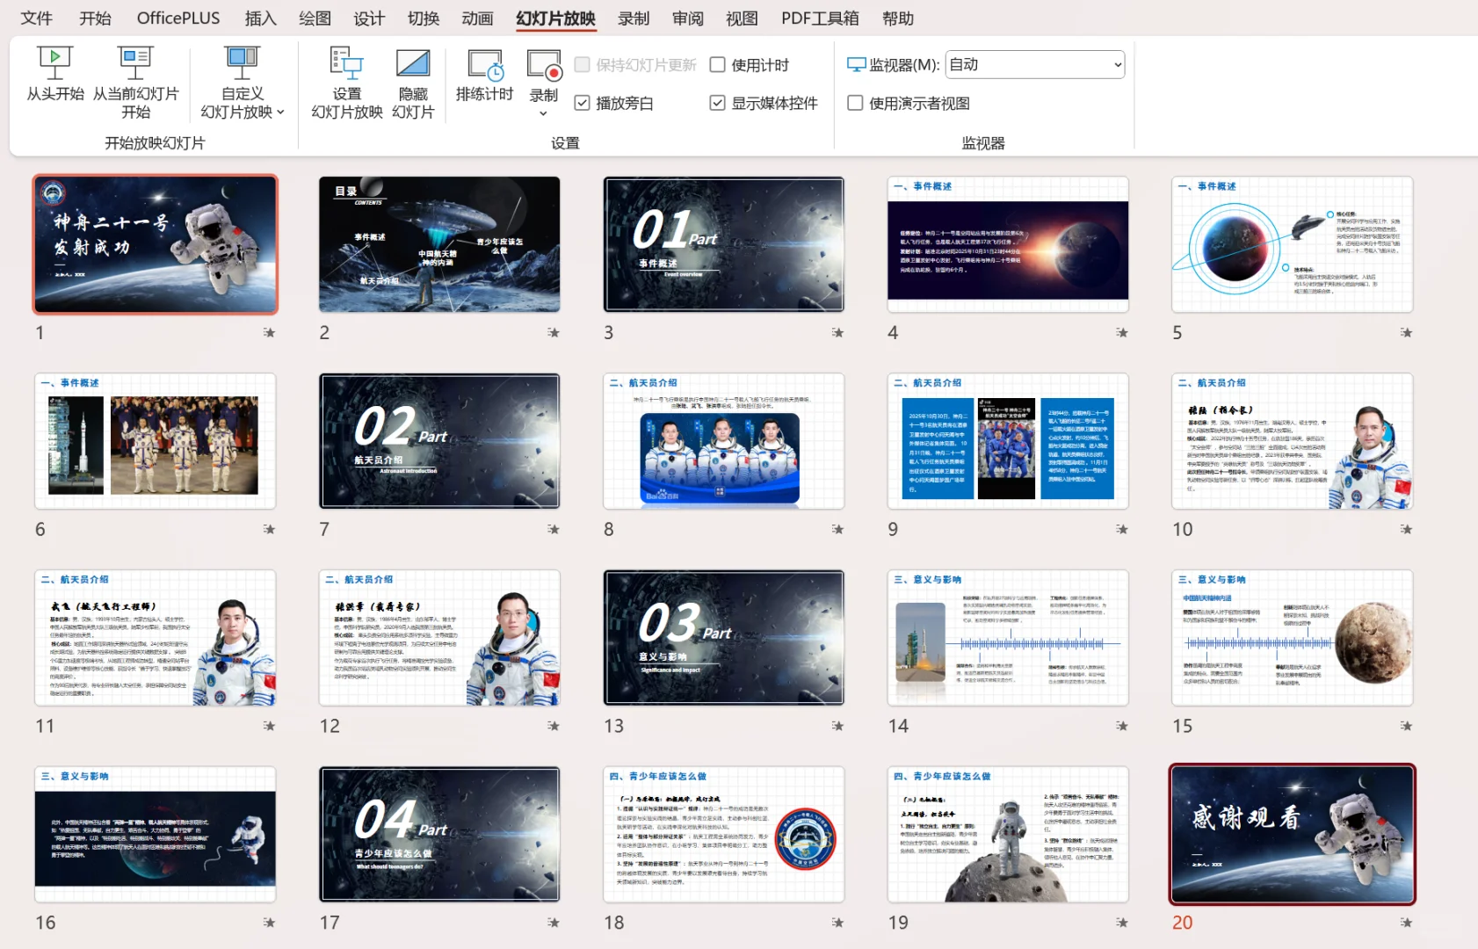Uncheck 播放旁白 checkbox
This screenshot has height=949, width=1478.
tap(582, 103)
